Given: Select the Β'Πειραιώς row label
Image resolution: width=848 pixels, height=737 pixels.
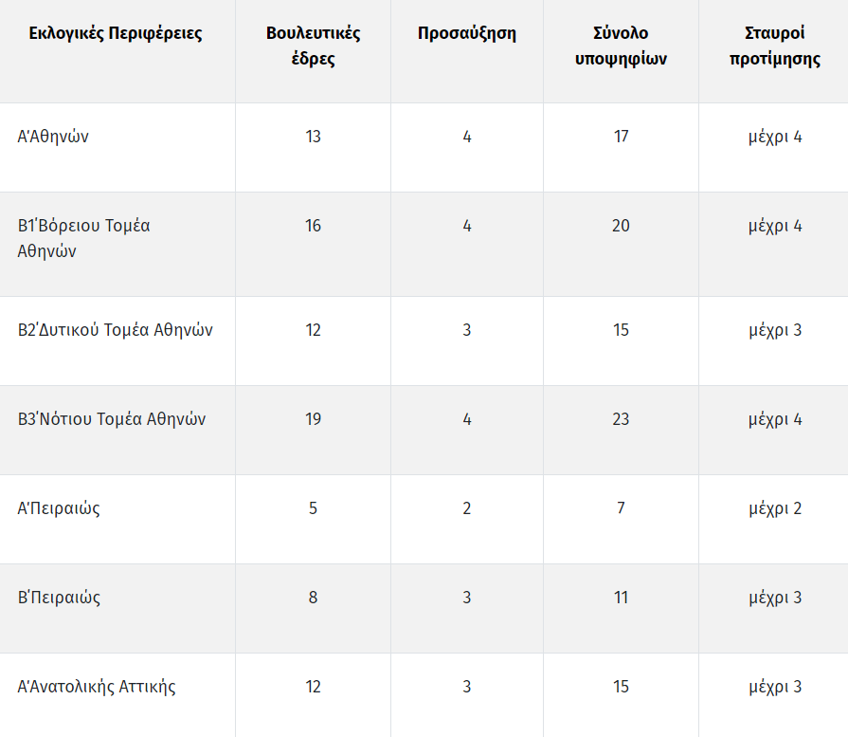Looking at the screenshot, I should pyautogui.click(x=59, y=598).
